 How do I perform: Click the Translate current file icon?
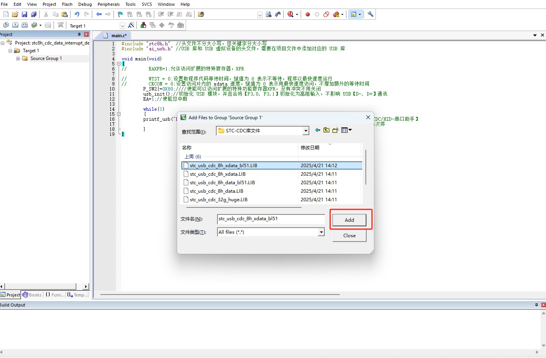[6, 25]
